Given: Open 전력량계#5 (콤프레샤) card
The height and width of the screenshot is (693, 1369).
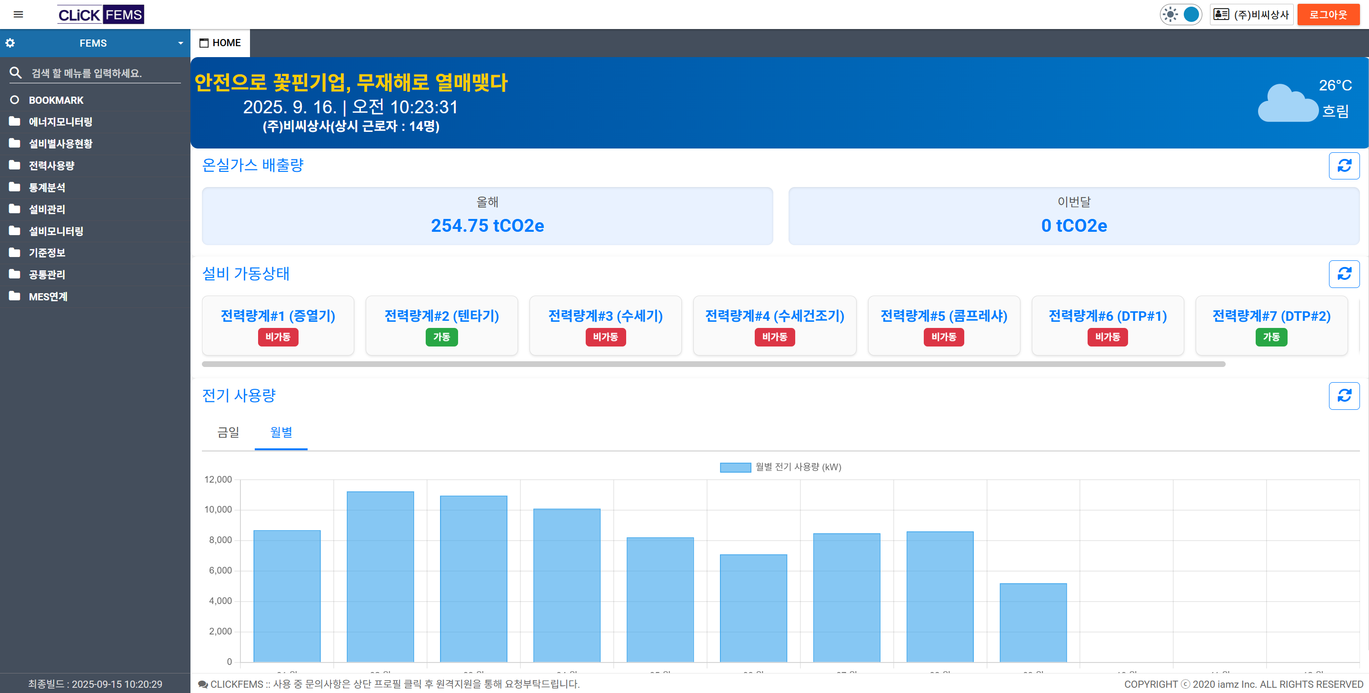Looking at the screenshot, I should 944,325.
